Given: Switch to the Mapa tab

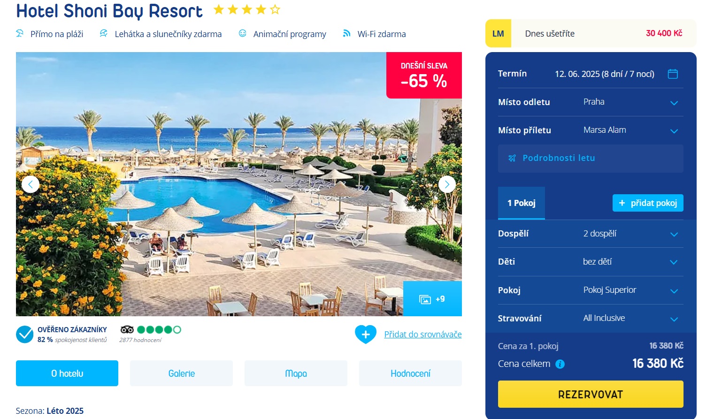Looking at the screenshot, I should pos(296,373).
